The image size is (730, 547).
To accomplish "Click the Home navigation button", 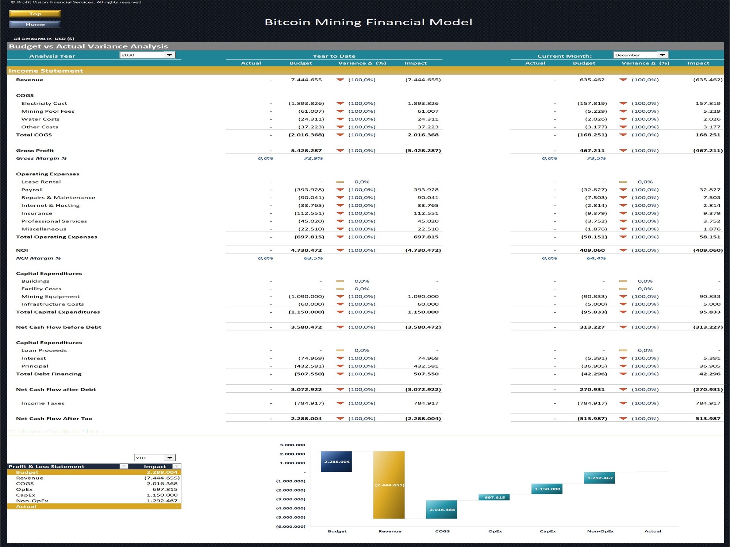I will point(35,24).
